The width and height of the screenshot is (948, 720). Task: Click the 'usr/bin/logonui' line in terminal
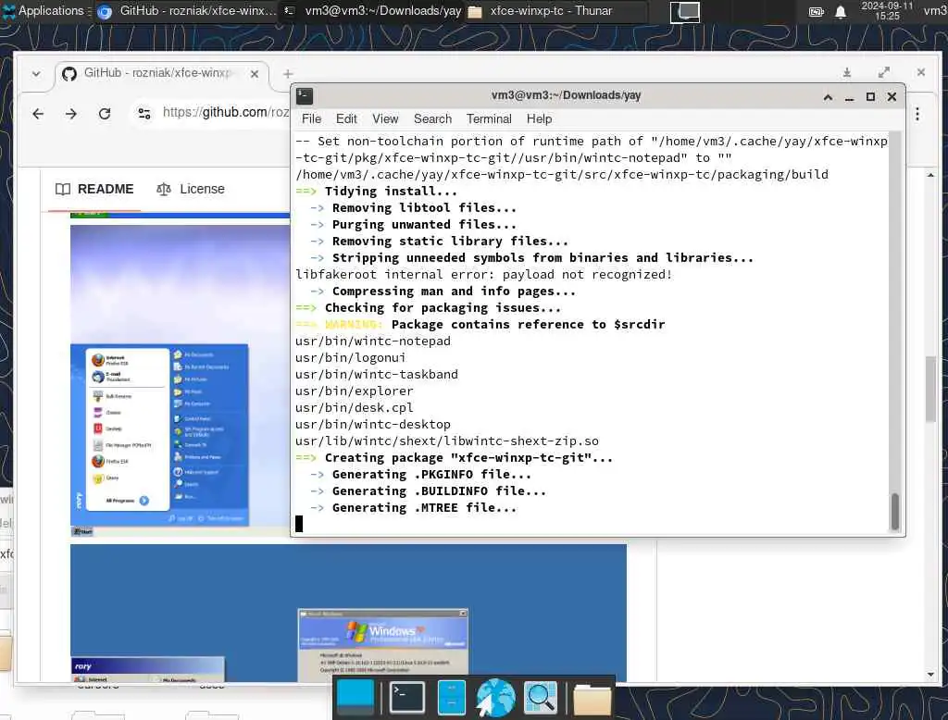pos(350,358)
